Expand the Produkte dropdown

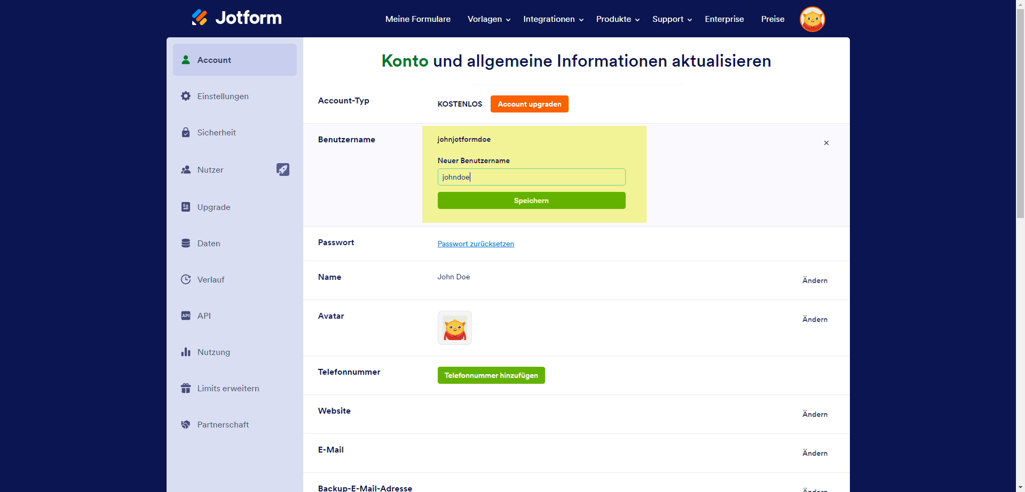(x=618, y=19)
